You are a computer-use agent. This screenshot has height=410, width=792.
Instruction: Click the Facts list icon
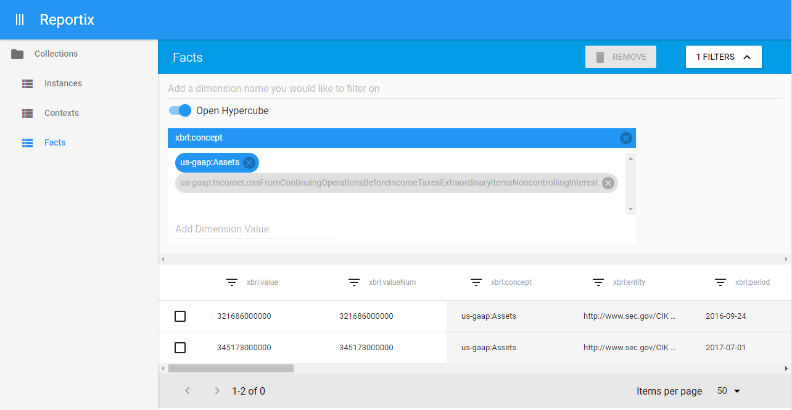click(27, 142)
